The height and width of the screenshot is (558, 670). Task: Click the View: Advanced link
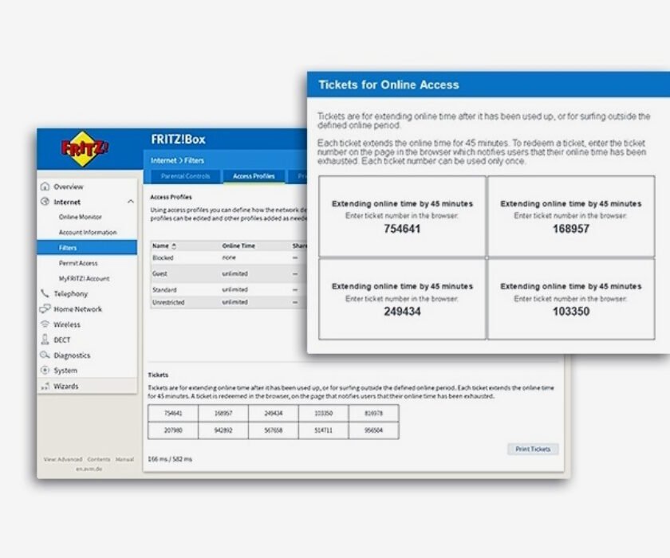(63, 459)
